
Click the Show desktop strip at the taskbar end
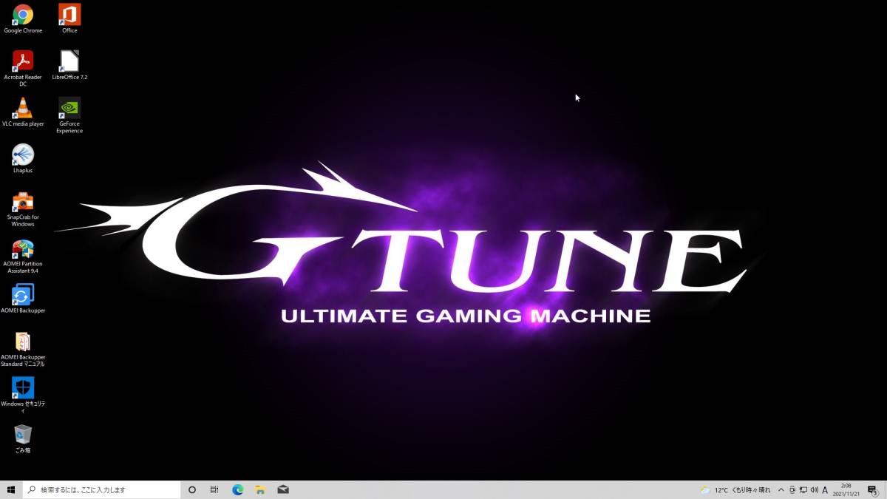885,489
